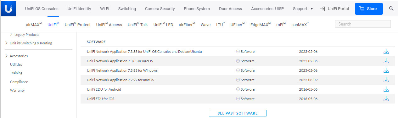Open the Support dropdown menu
The width and height of the screenshot is (398, 118).
303,9
